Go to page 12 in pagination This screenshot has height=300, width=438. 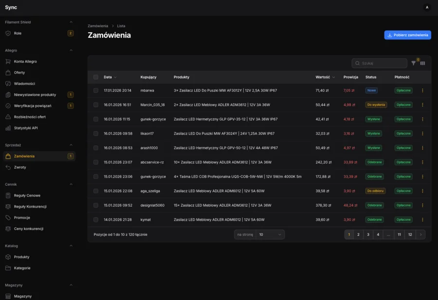click(409, 234)
